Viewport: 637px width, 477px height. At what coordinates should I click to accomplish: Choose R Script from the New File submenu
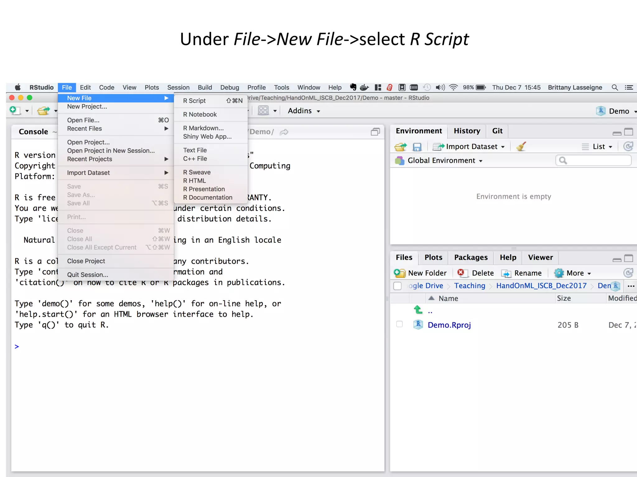coord(211,101)
